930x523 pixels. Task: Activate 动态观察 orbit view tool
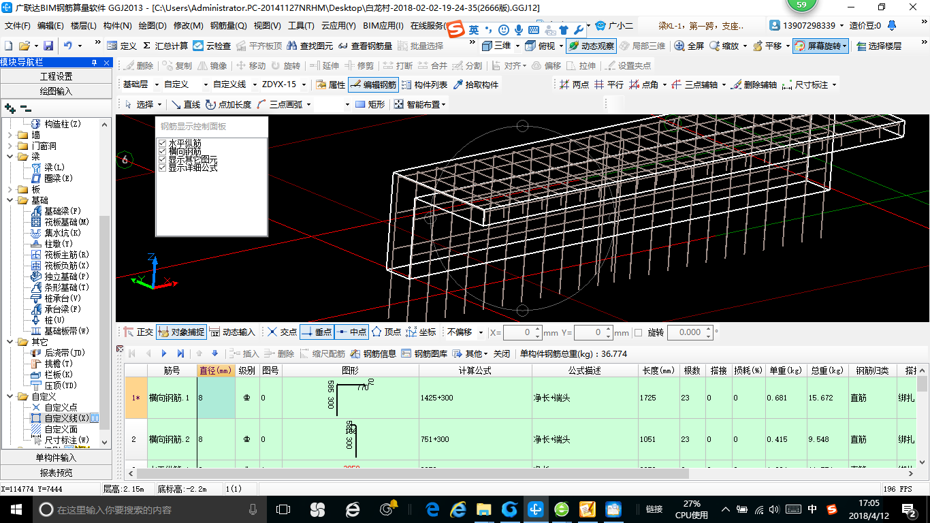(591, 46)
